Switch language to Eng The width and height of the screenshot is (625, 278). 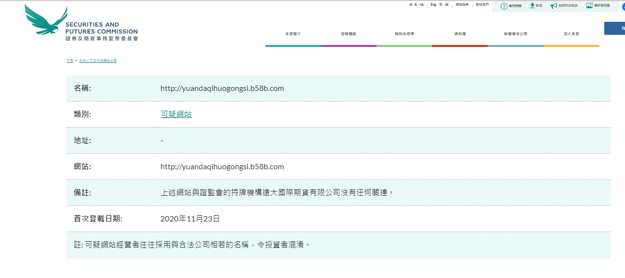click(x=433, y=4)
